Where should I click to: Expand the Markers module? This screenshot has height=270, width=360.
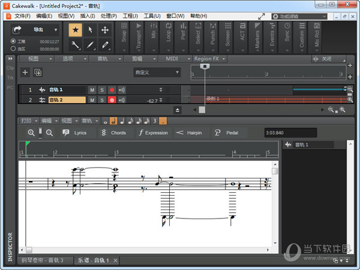[x=257, y=38]
